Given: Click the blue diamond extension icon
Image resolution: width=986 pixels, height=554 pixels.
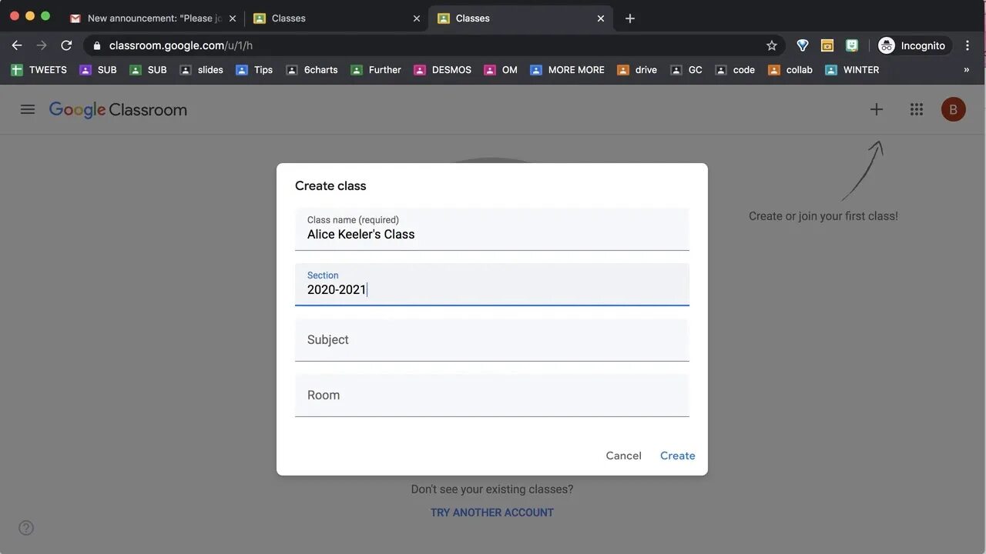Looking at the screenshot, I should 803,45.
